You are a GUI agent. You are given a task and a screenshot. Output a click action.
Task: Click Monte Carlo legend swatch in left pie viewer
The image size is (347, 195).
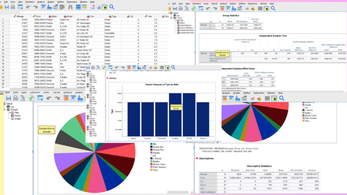pos(152,164)
